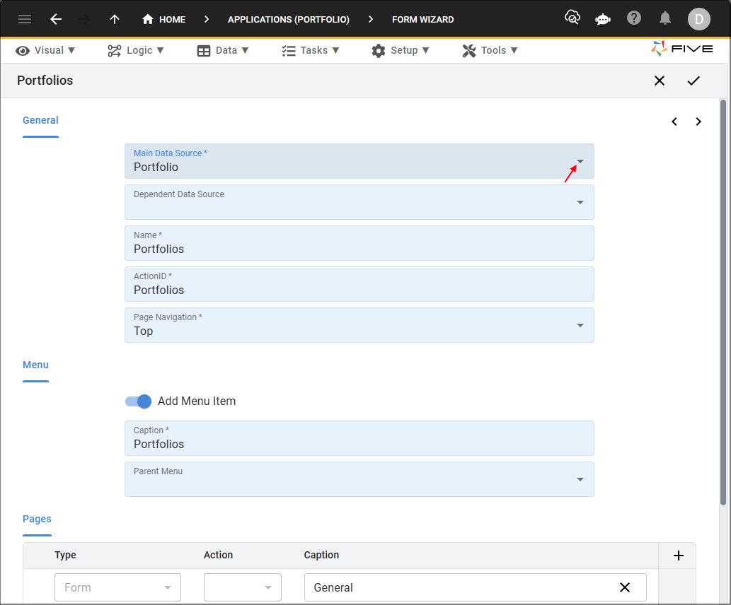Select the General section tab

coord(40,120)
